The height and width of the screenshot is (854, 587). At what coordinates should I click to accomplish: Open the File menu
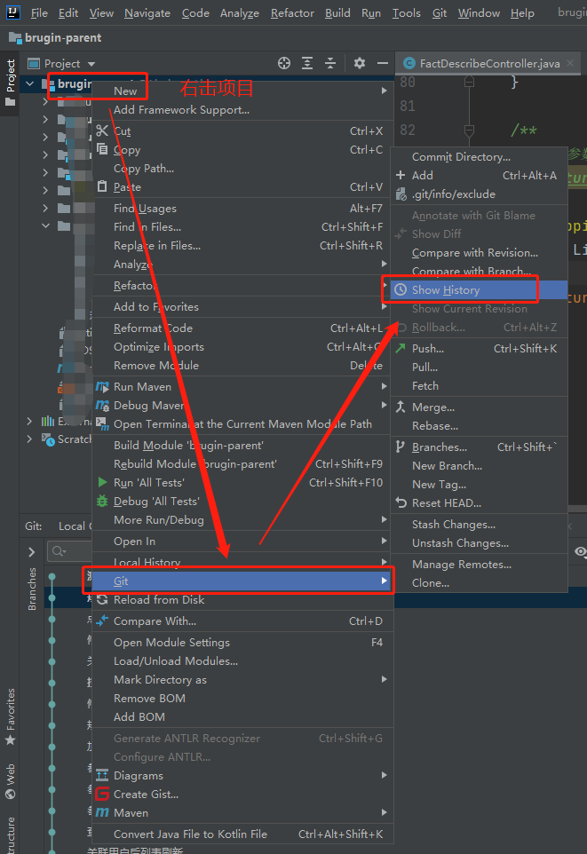tap(39, 13)
